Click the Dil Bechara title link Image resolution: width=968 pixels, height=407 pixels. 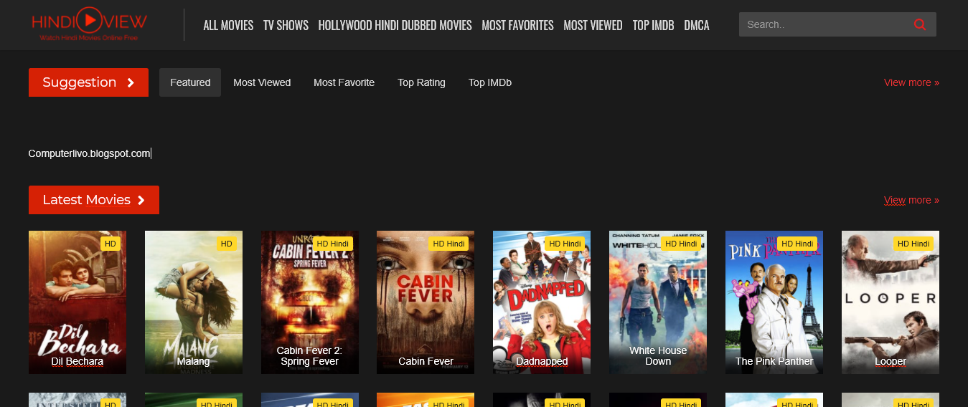[x=77, y=361]
